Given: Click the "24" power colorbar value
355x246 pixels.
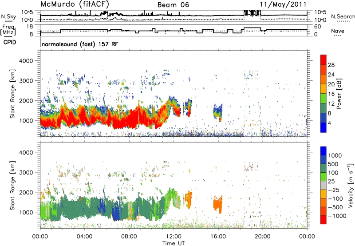Looking at the screenshot, I should pos(331,75).
